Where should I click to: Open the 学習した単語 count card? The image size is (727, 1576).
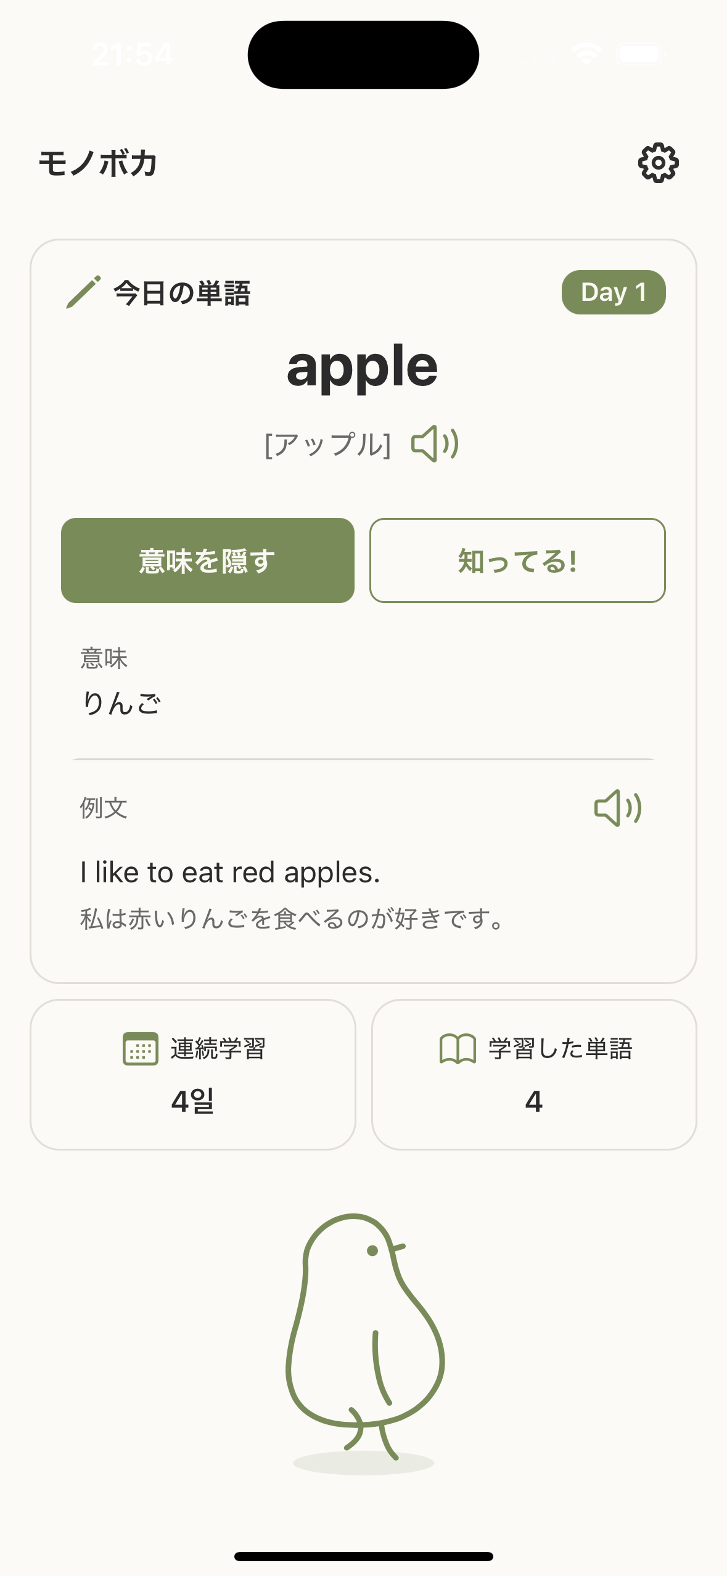coord(534,1075)
